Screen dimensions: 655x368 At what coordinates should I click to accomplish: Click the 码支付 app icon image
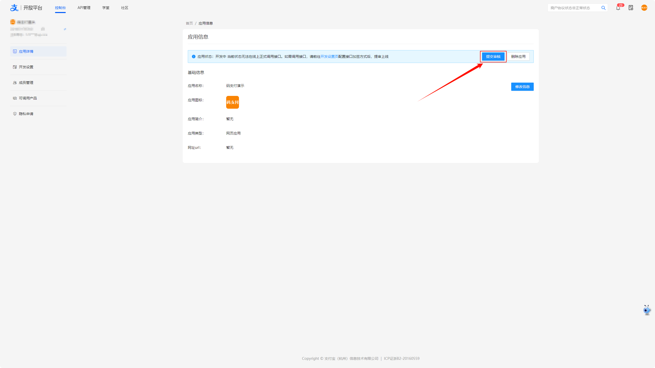tap(232, 102)
